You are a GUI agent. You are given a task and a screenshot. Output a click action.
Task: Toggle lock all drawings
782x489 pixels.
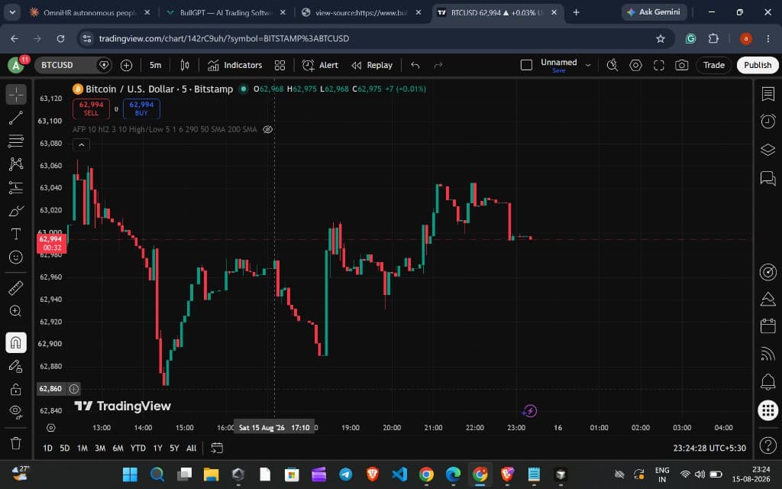[x=16, y=389]
